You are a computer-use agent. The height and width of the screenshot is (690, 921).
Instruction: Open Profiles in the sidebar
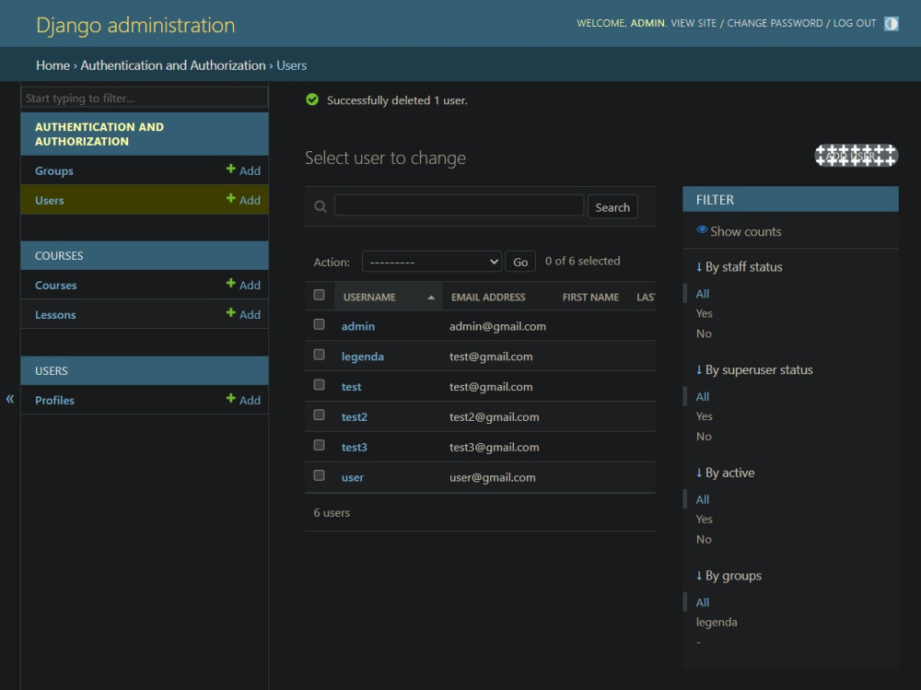click(54, 400)
